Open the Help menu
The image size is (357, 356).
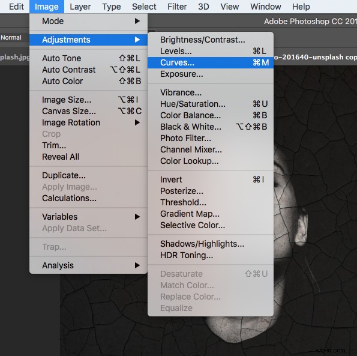tap(301, 7)
